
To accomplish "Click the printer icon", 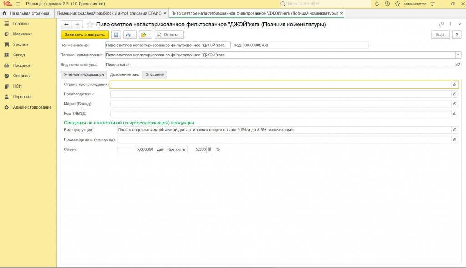I will [x=128, y=35].
